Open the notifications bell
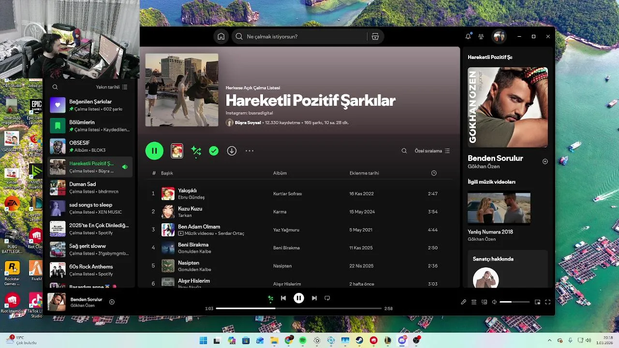This screenshot has height=348, width=619. click(468, 36)
